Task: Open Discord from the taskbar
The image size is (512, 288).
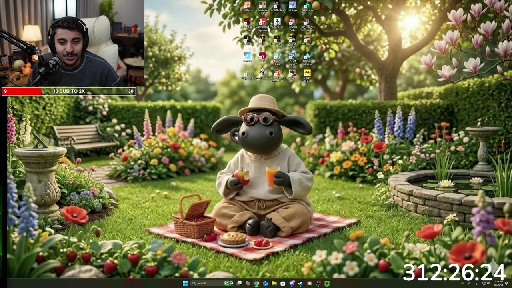Action: click(x=292, y=283)
